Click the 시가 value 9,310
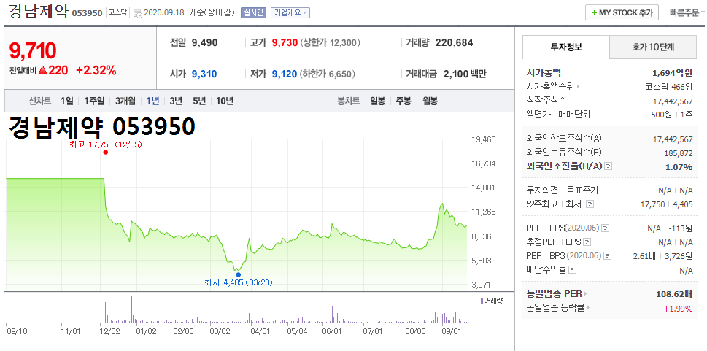The width and height of the screenshot is (707, 351). coord(204,74)
